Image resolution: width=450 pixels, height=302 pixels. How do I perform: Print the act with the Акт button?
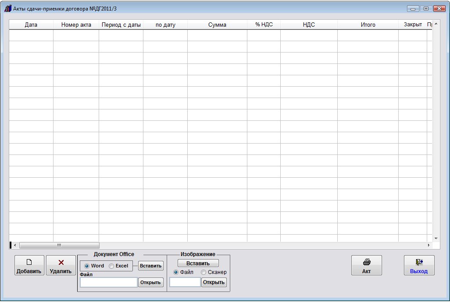pos(367,265)
